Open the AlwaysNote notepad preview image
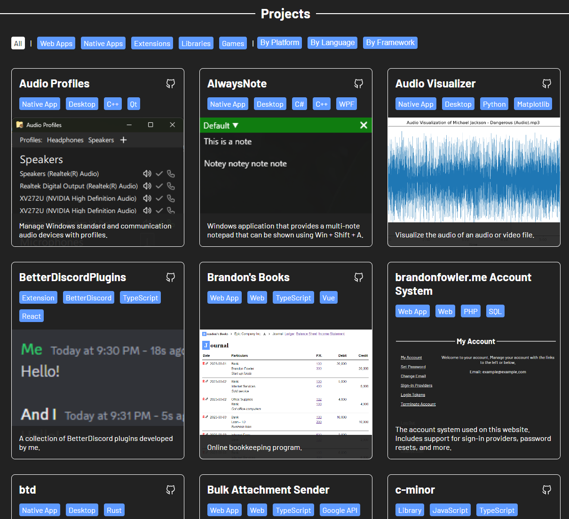 pyautogui.click(x=286, y=181)
